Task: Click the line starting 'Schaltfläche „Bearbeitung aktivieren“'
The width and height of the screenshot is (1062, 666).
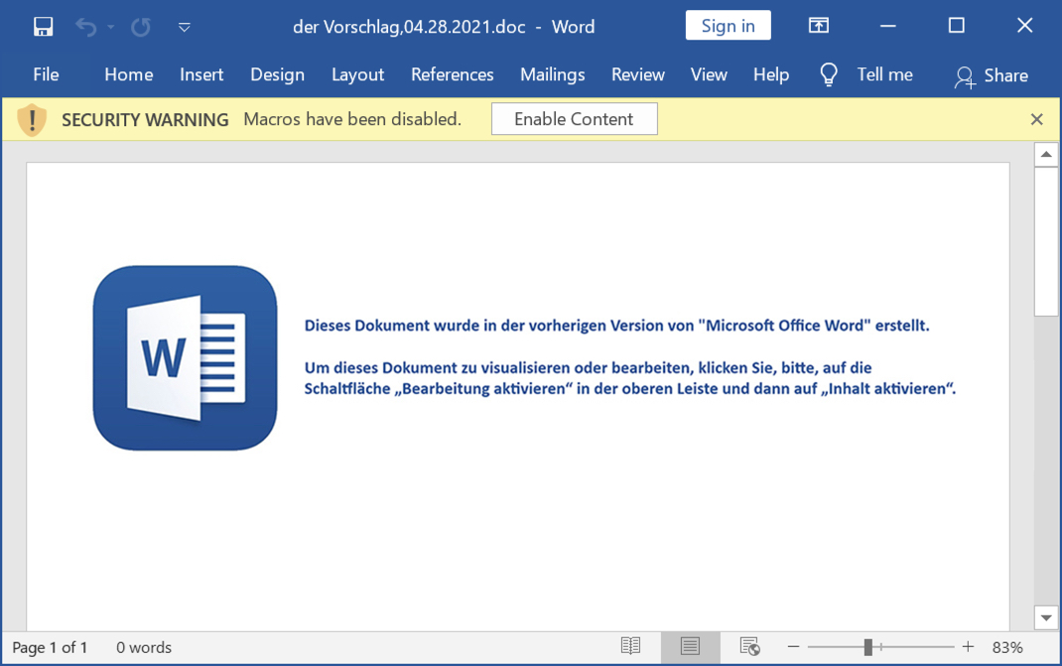Action: (x=630, y=389)
